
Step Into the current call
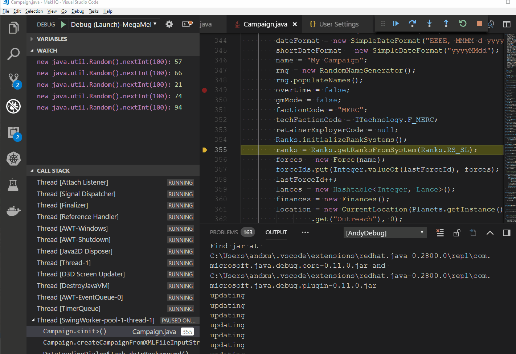coord(429,24)
